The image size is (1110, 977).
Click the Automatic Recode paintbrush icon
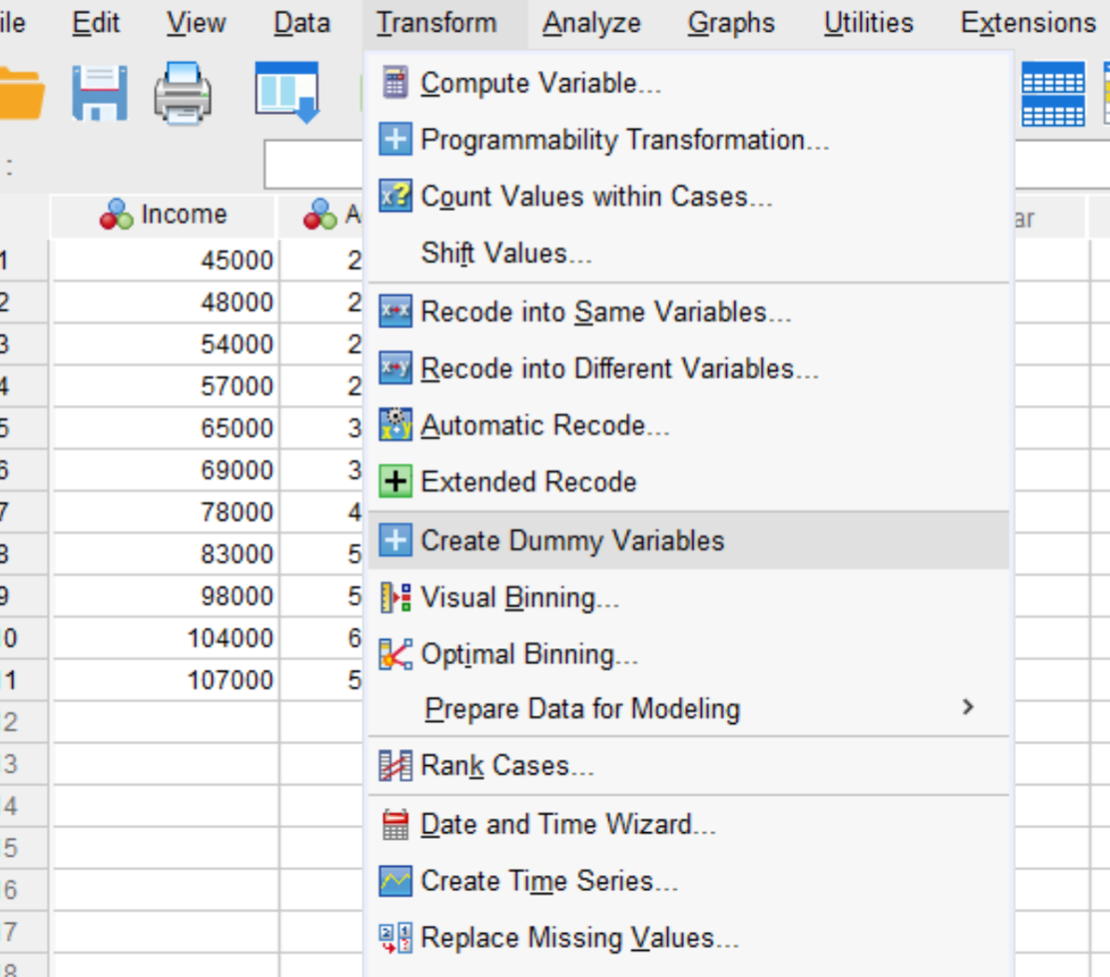point(396,425)
